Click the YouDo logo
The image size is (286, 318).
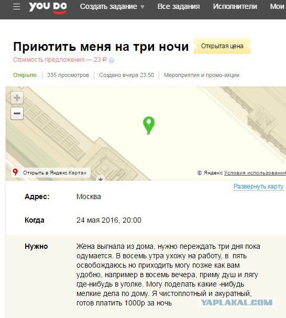48,8
